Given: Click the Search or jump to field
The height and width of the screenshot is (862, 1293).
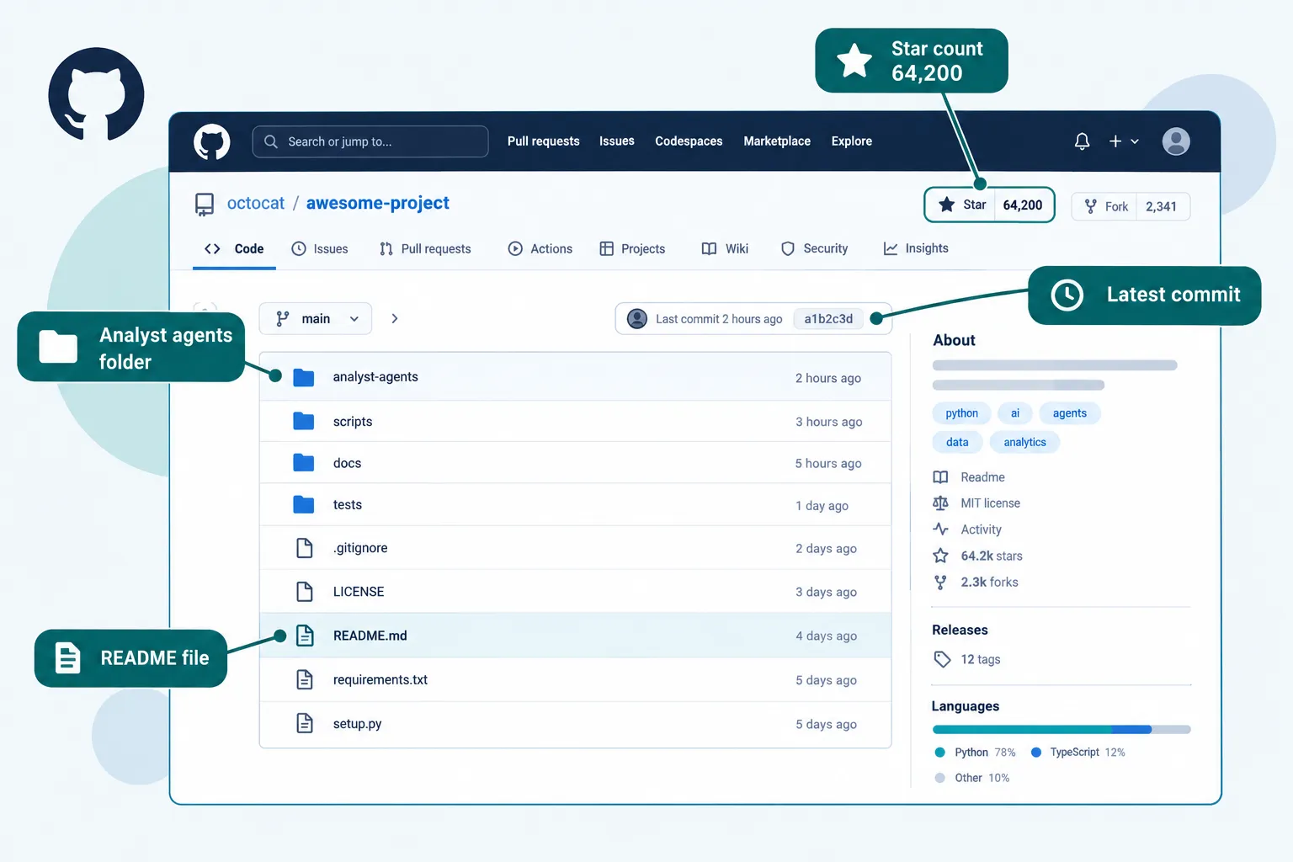Looking at the screenshot, I should tap(370, 141).
